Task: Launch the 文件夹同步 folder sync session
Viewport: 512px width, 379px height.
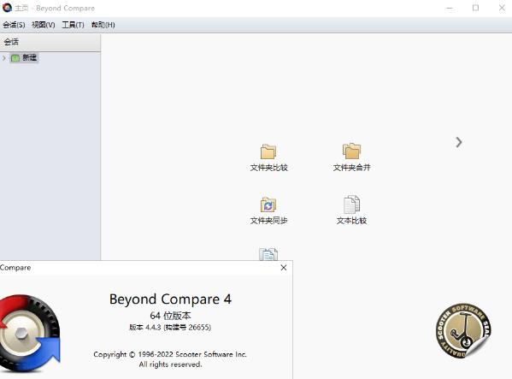Action: [268, 210]
